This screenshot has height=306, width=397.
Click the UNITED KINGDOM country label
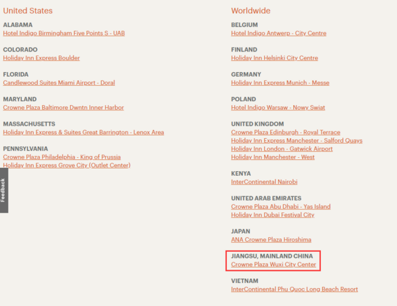pos(257,124)
